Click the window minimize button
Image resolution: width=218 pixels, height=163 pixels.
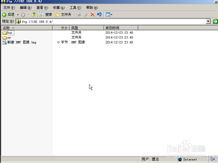216,2
